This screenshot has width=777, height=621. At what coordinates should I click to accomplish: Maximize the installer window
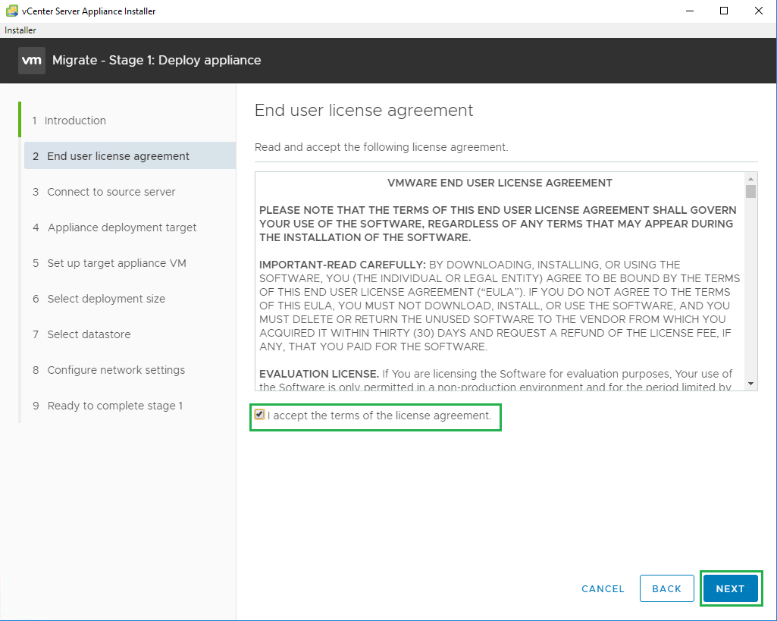click(x=724, y=11)
